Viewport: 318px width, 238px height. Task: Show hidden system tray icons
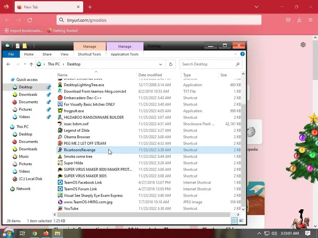pos(259,233)
